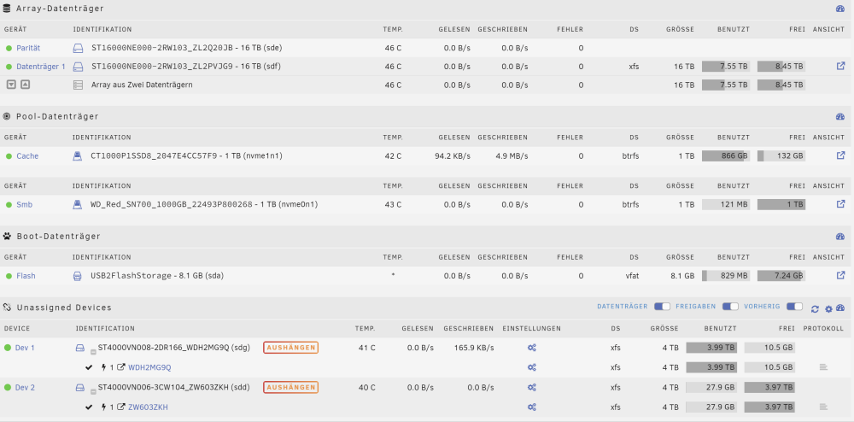Click USB icon beside Flash identification

(78, 276)
